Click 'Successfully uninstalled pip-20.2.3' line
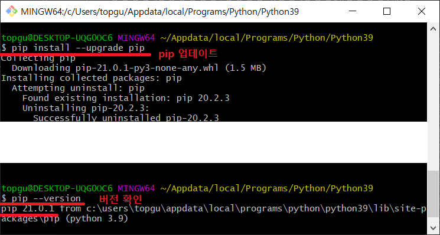The height and width of the screenshot is (235, 440). (x=126, y=117)
